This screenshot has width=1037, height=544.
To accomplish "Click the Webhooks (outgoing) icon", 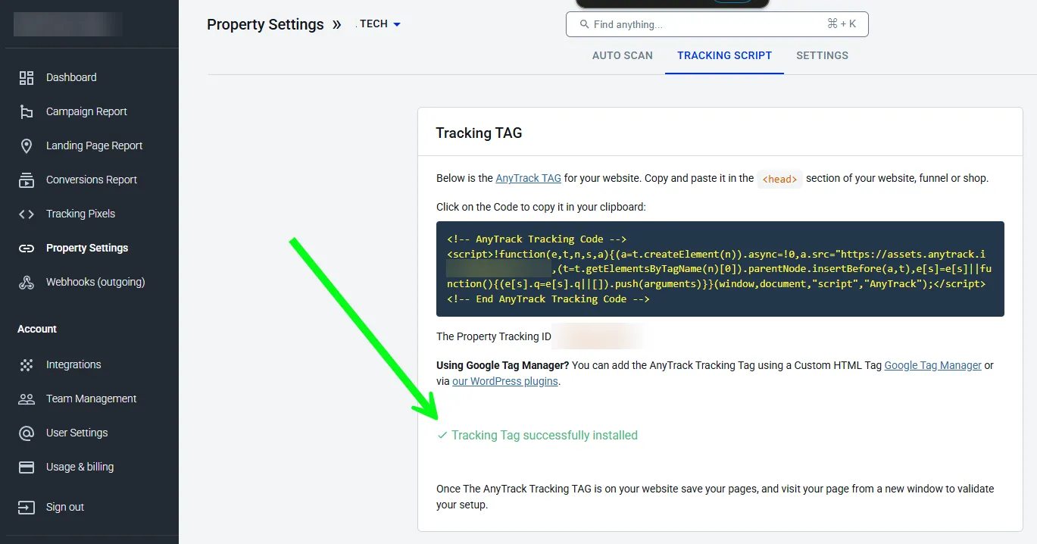I will click(27, 282).
